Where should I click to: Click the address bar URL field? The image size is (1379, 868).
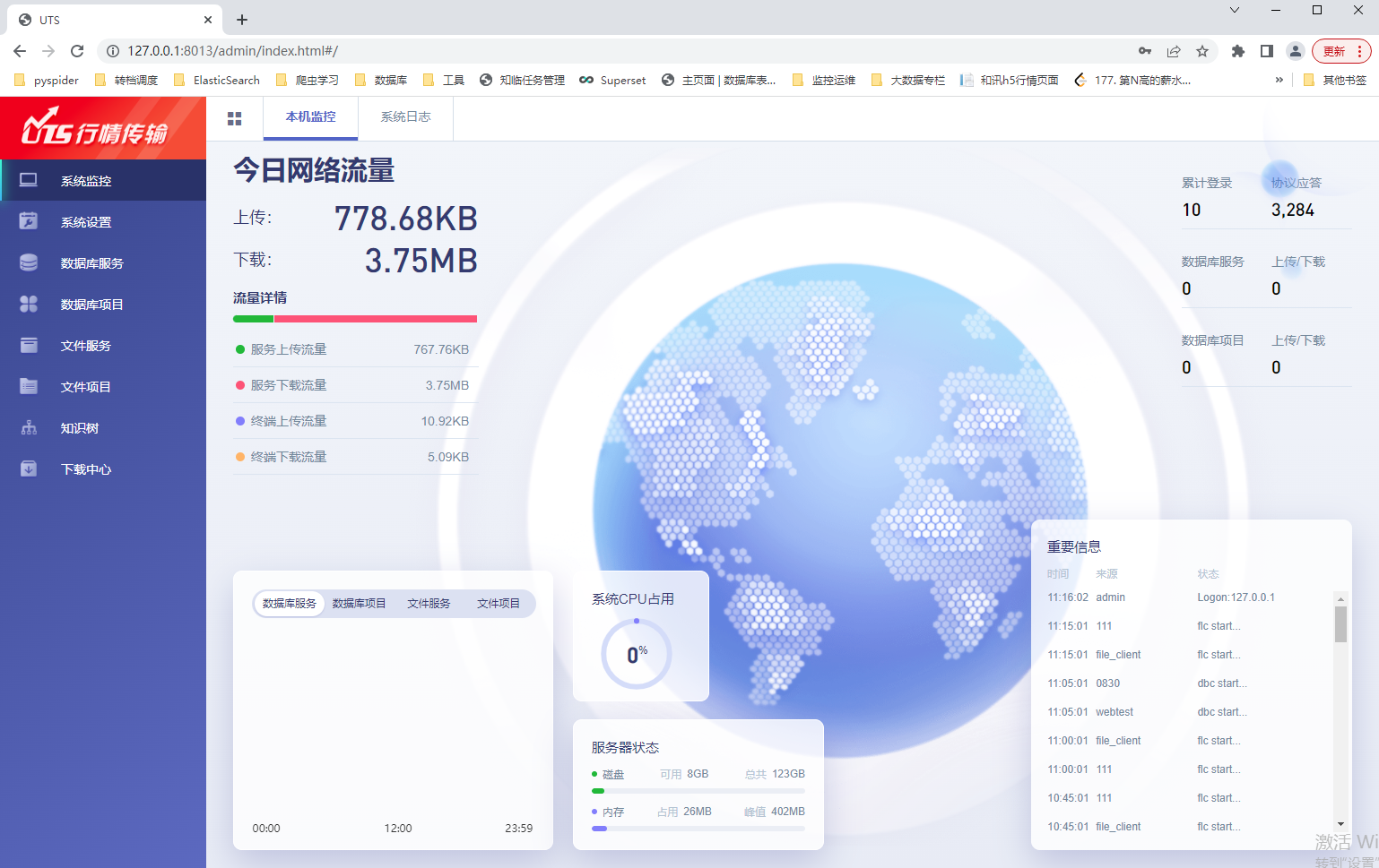pos(619,51)
